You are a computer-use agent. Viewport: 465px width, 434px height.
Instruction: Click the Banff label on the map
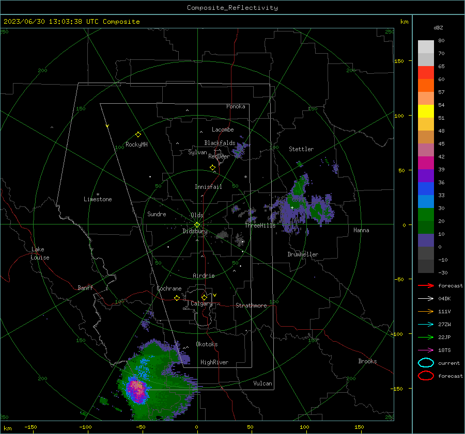(x=85, y=287)
